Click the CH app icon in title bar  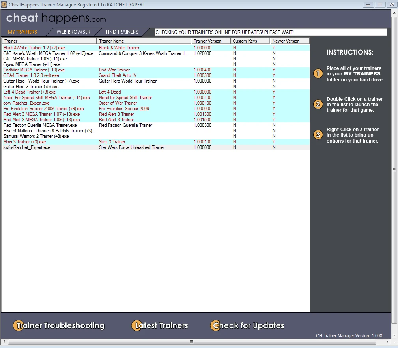(x=4, y=4)
